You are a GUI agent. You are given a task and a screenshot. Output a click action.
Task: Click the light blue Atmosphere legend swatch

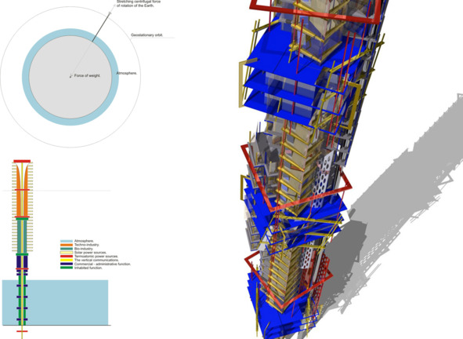[x=67, y=241]
